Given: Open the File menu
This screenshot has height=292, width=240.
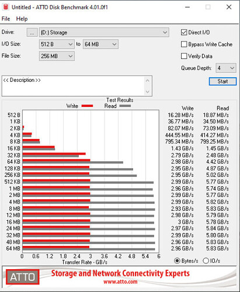Looking at the screenshot, I should pos(6,19).
